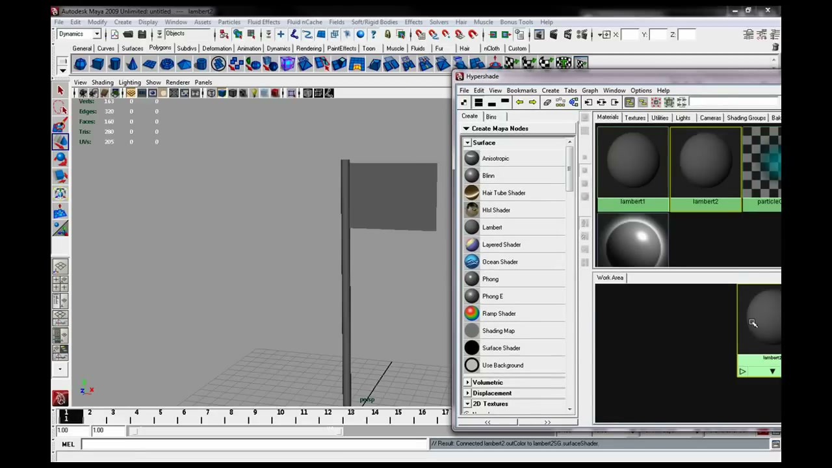Expand the Volumetric node category
This screenshot has height=468, width=832.
pyautogui.click(x=467, y=383)
